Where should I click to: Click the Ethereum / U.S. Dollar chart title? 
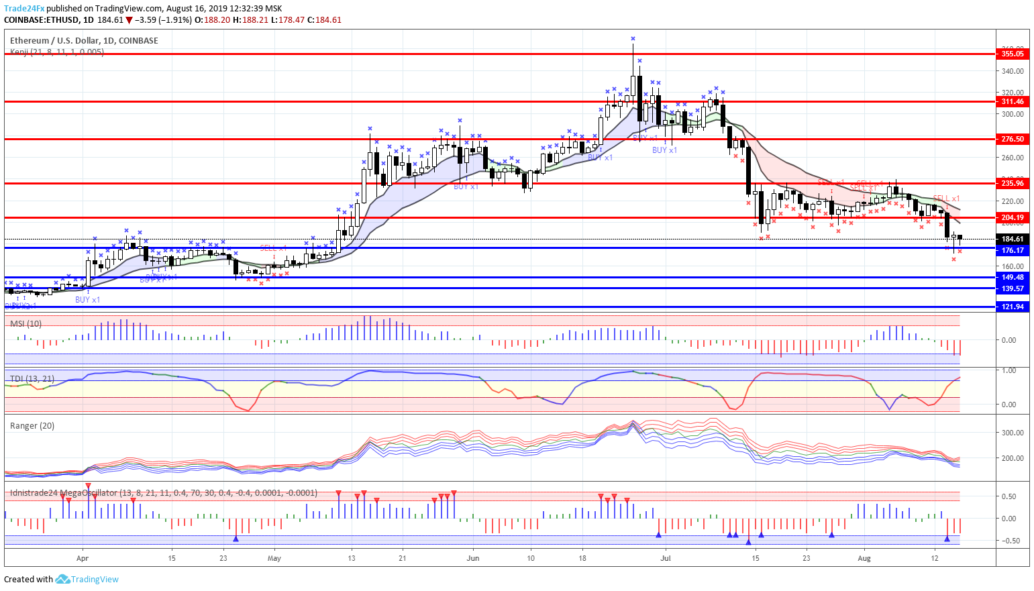(x=84, y=40)
